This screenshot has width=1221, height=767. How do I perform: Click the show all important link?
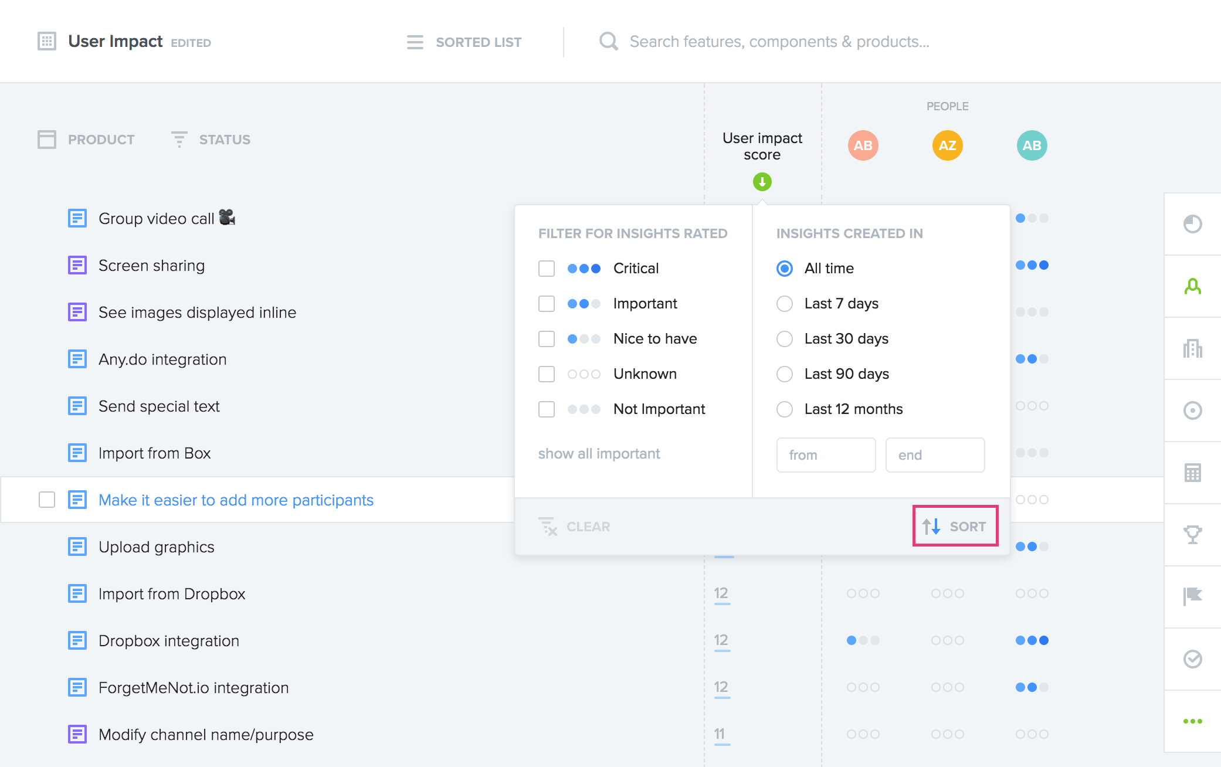click(x=599, y=454)
